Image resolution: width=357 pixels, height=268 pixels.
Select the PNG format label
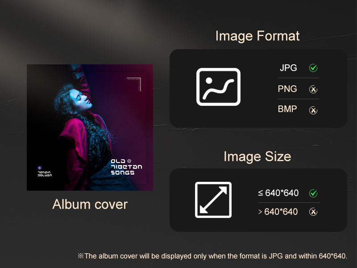(x=287, y=89)
